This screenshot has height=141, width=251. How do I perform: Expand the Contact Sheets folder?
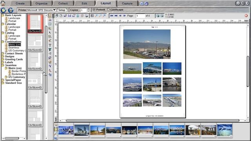pyautogui.click(x=3, y=53)
